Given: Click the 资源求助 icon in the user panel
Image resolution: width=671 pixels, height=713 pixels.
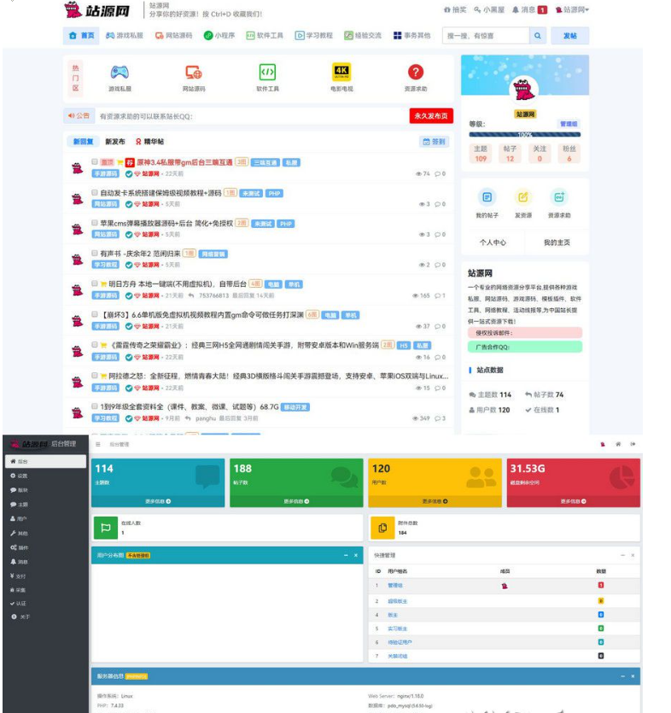Looking at the screenshot, I should [558, 197].
